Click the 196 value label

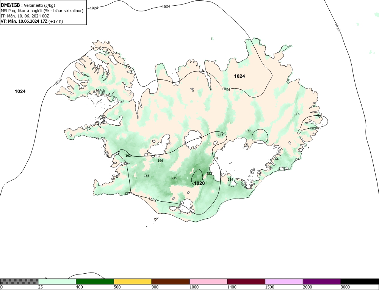(160, 161)
